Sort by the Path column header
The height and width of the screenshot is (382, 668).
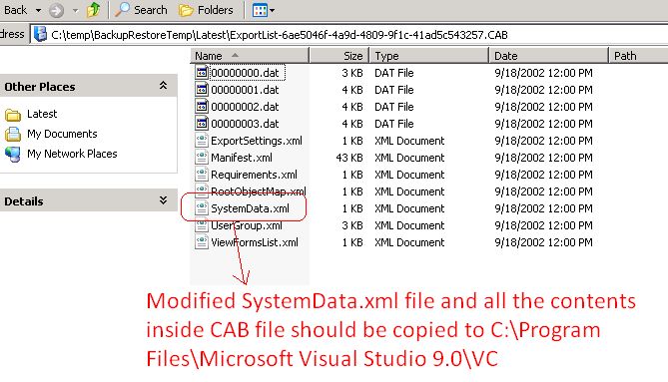point(639,56)
